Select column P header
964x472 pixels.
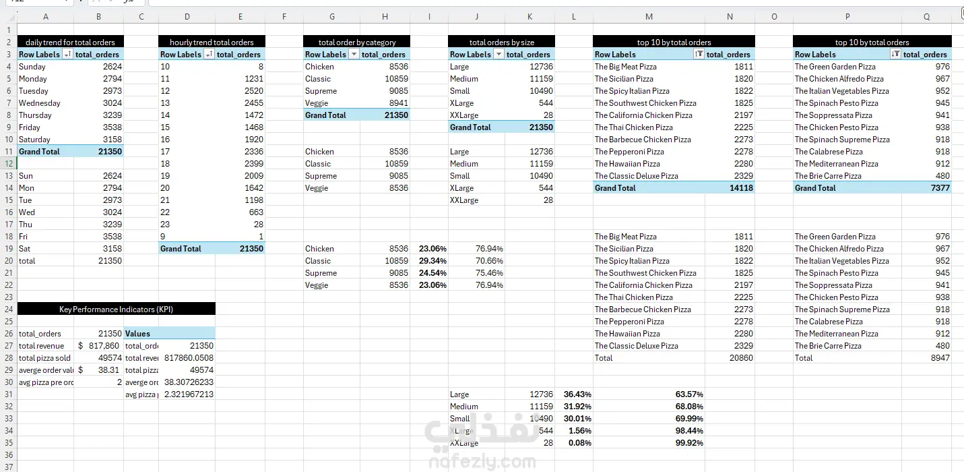pyautogui.click(x=847, y=16)
